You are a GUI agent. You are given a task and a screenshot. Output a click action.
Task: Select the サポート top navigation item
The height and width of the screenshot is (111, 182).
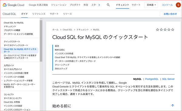[x=136, y=5]
